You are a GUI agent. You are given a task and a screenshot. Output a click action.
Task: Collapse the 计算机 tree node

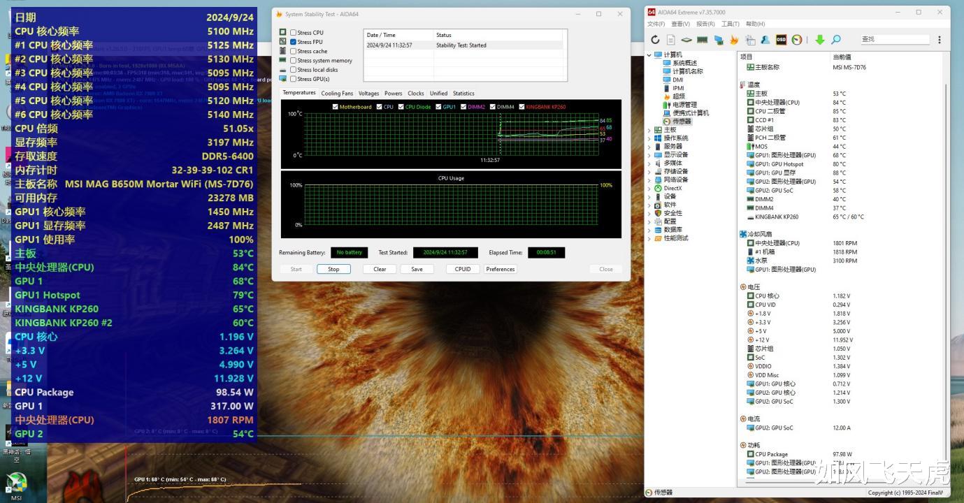tap(649, 54)
